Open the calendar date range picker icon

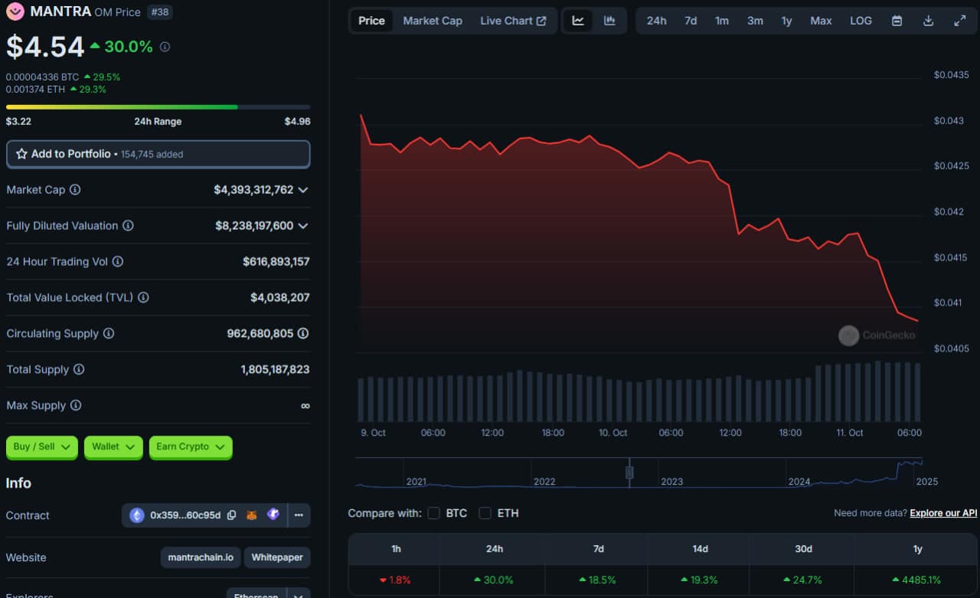click(897, 21)
